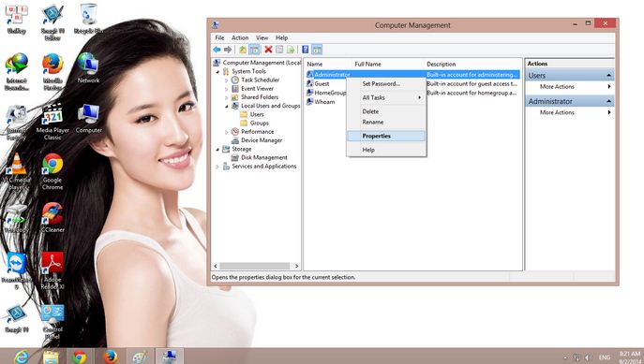Click the Up One Level toolbar icon
The height and width of the screenshot is (364, 644).
pyautogui.click(x=243, y=50)
